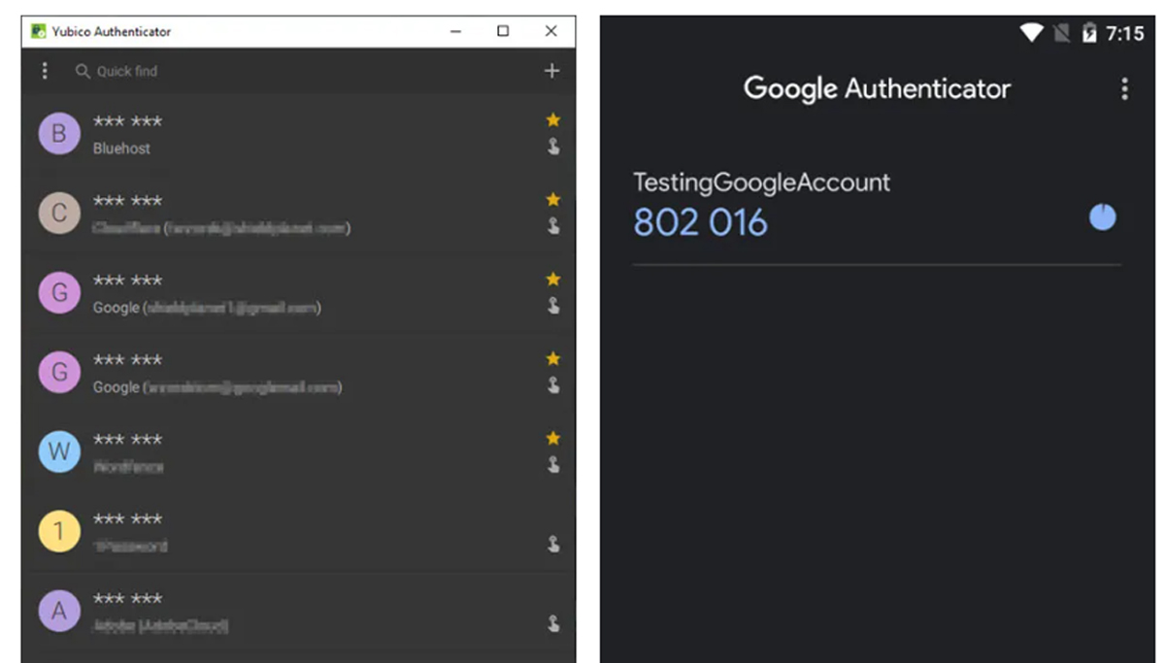This screenshot has height=663, width=1165.
Task: Click Yubico Authenticator app icon in title bar
Action: (39, 31)
